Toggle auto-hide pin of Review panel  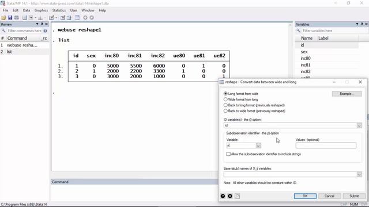[x=42, y=24]
